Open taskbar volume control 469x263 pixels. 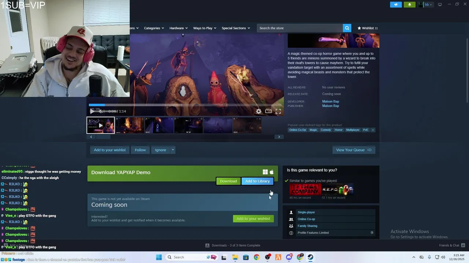pyautogui.click(x=443, y=257)
